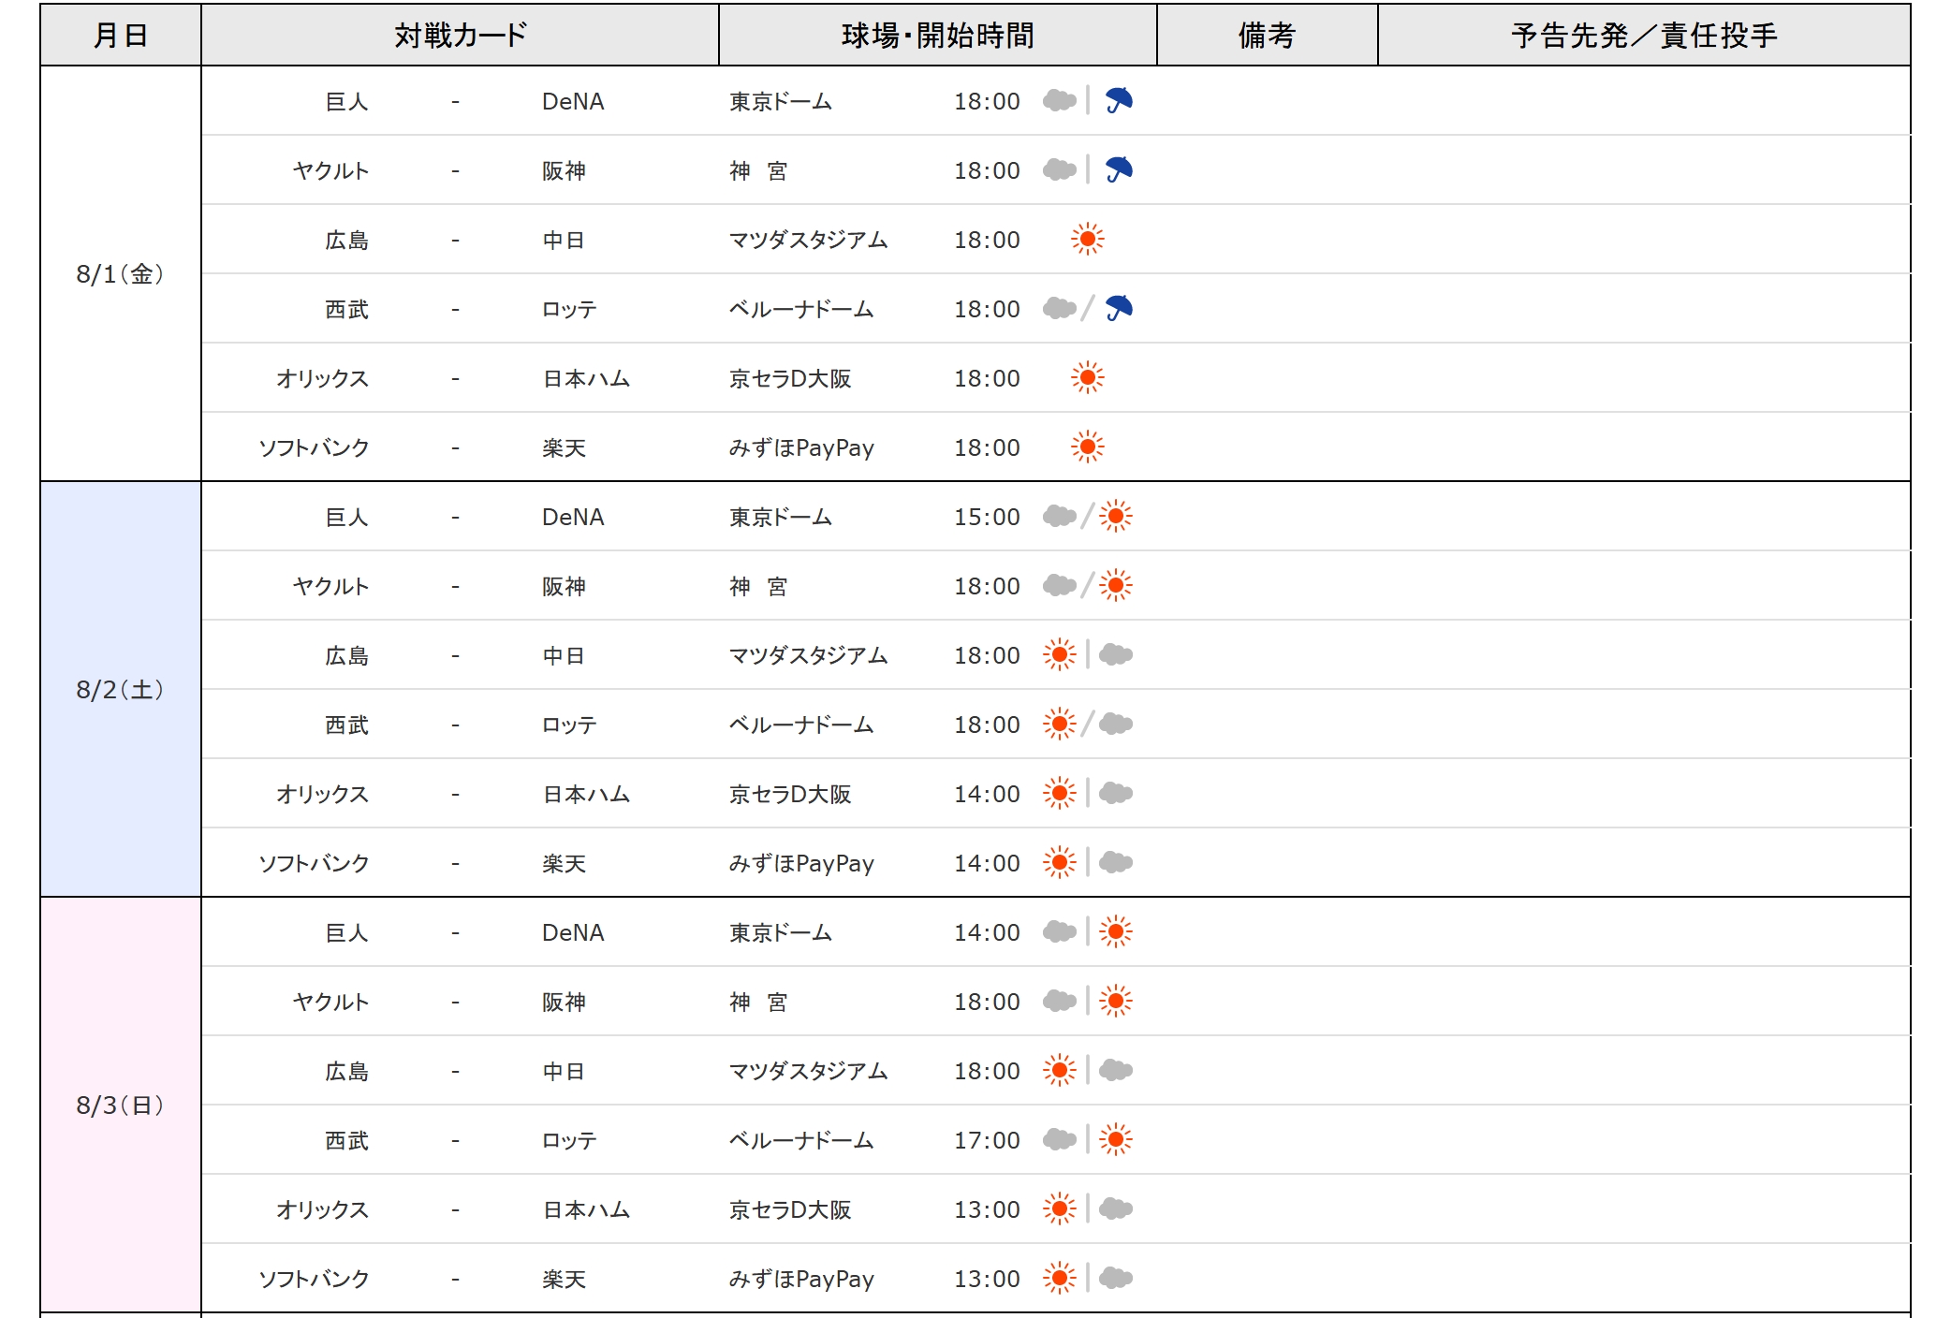Click cloud icon for 8/1 西武-ロッテ game
This screenshot has width=1951, height=1318.
(1060, 308)
